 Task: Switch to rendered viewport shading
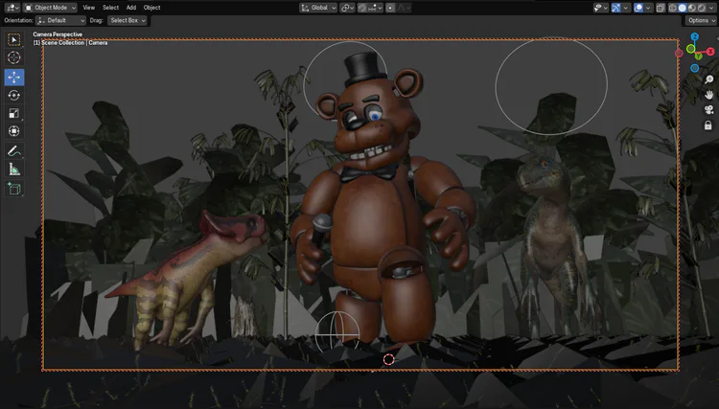click(x=701, y=8)
